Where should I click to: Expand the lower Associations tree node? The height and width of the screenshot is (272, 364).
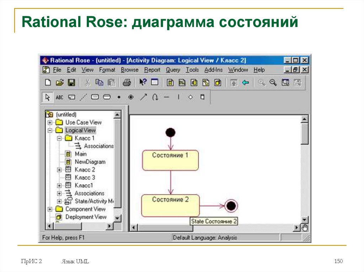point(59,194)
